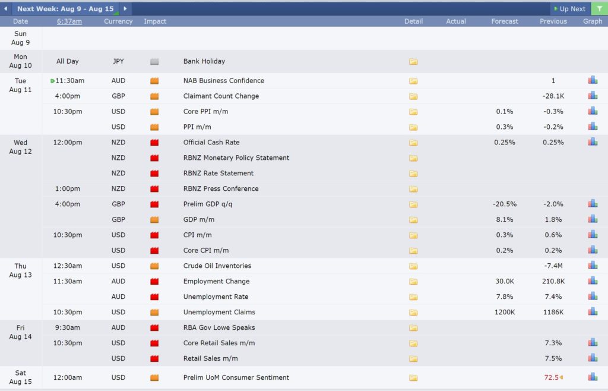Image resolution: width=608 pixels, height=391 pixels.
Task: Open detail folder for Claimant Count Change
Action: coord(413,97)
